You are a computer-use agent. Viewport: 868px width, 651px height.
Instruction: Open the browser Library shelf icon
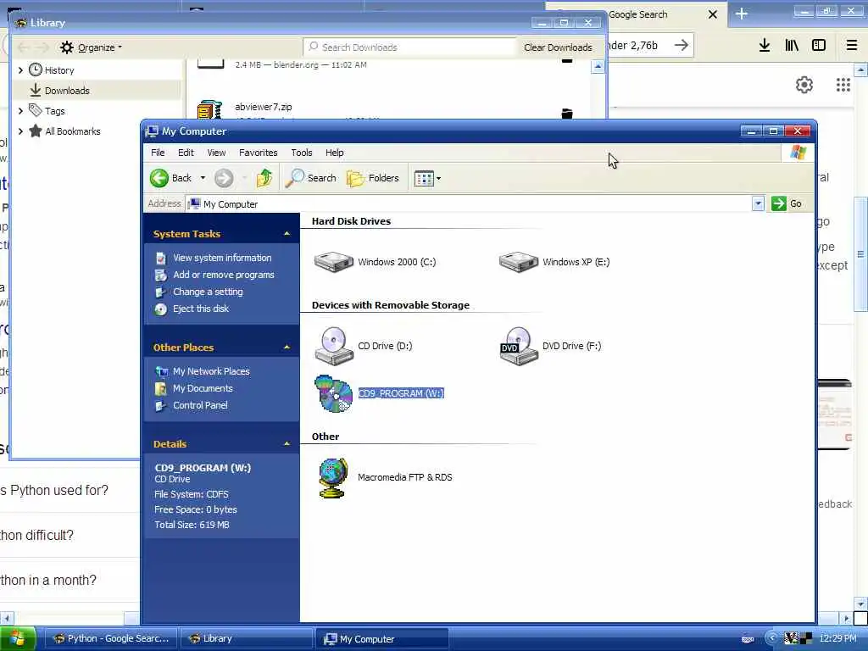[x=792, y=46]
